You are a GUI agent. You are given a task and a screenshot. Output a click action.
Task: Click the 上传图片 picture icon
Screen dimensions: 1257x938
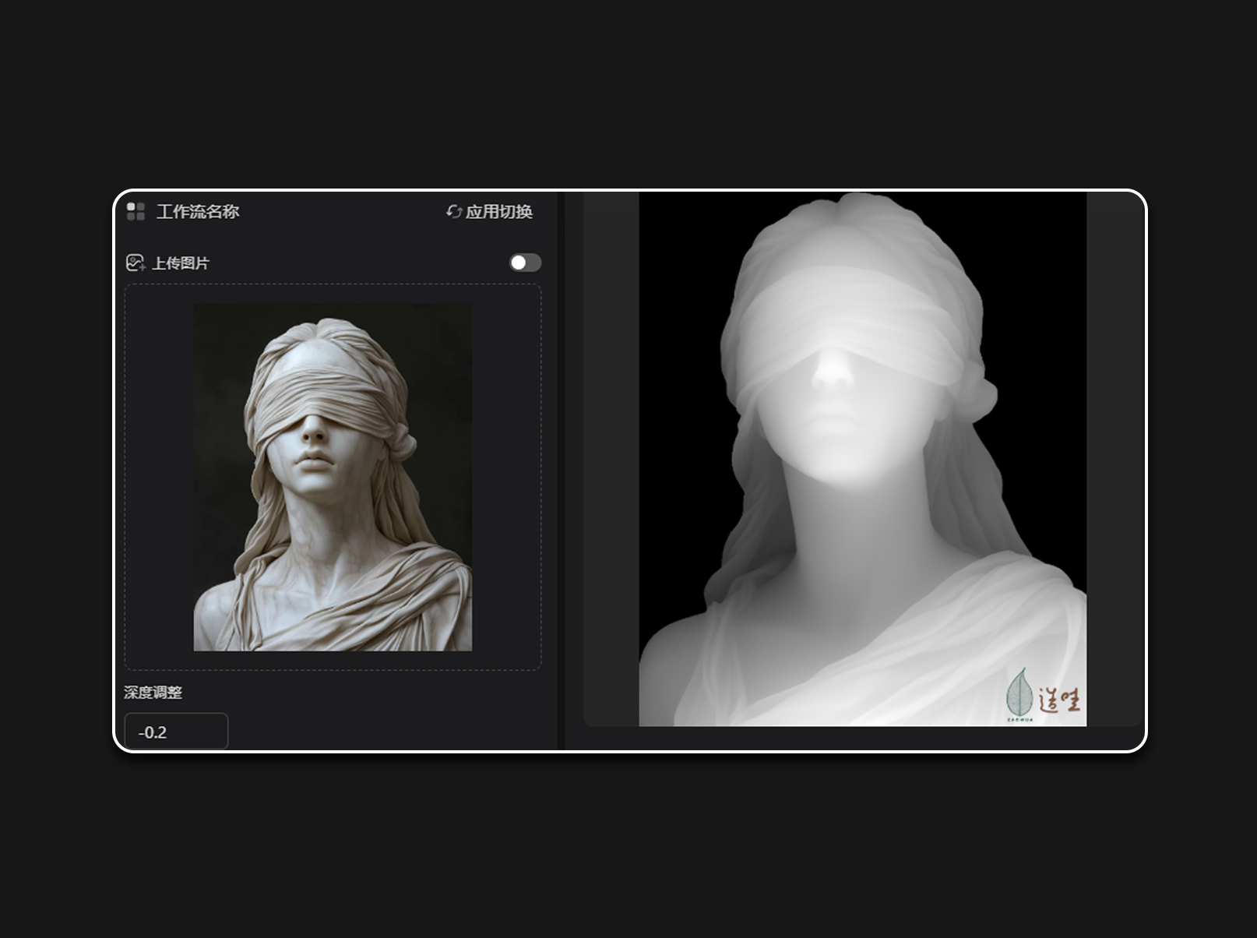[x=135, y=263]
